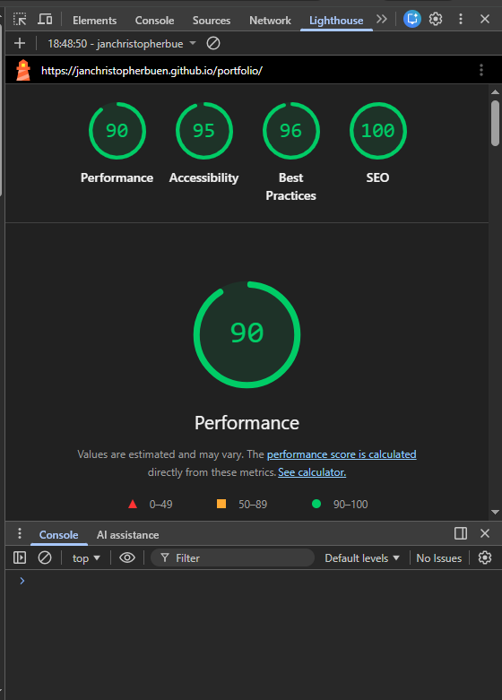Open the 'See calculator.' link
Screen dimensions: 502x700
(x=312, y=472)
